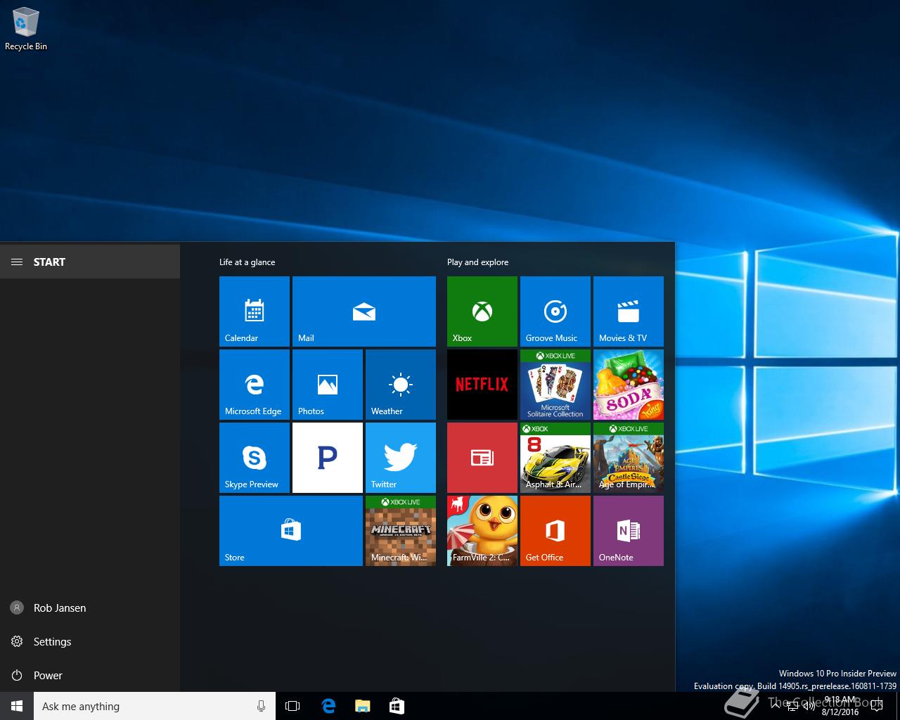Open the Power options menu

click(x=90, y=675)
